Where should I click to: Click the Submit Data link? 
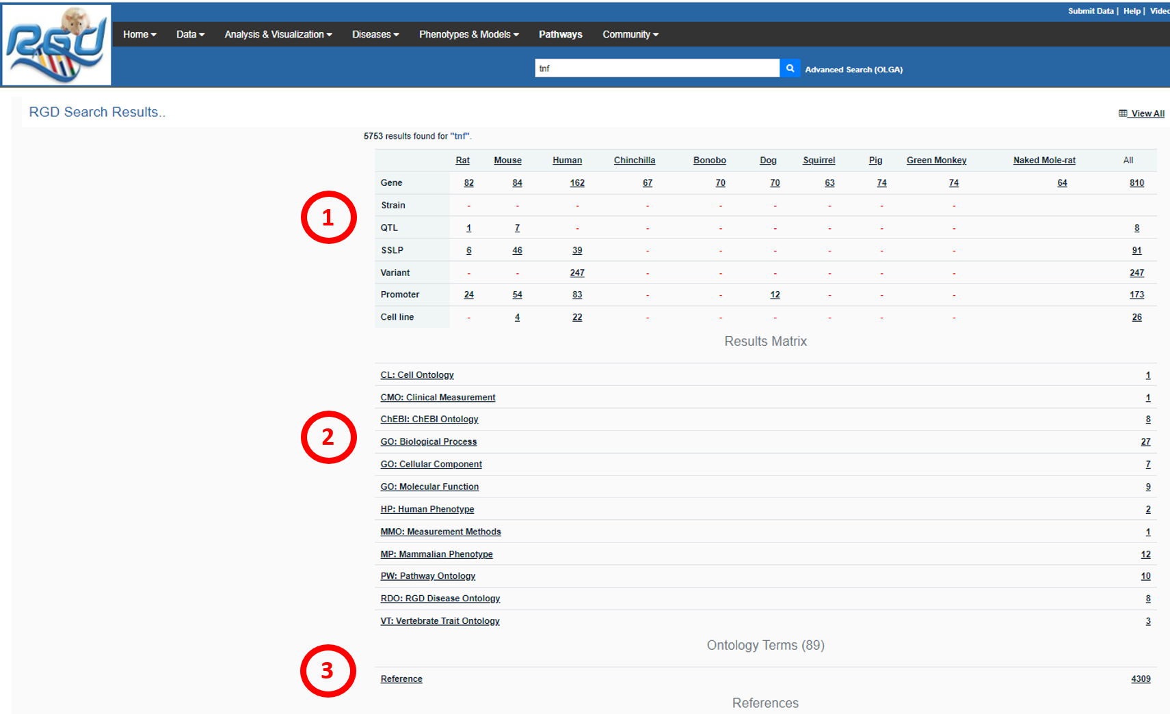point(1090,11)
